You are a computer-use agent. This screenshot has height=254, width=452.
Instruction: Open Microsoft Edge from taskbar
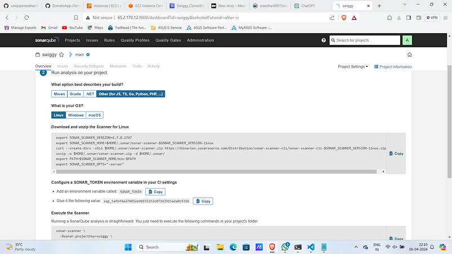(x=233, y=247)
